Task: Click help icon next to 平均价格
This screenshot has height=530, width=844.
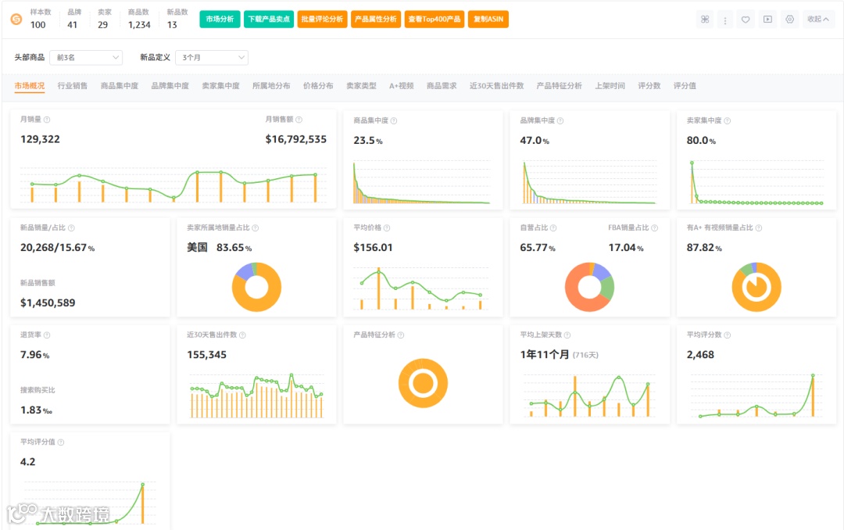Action: [387, 227]
